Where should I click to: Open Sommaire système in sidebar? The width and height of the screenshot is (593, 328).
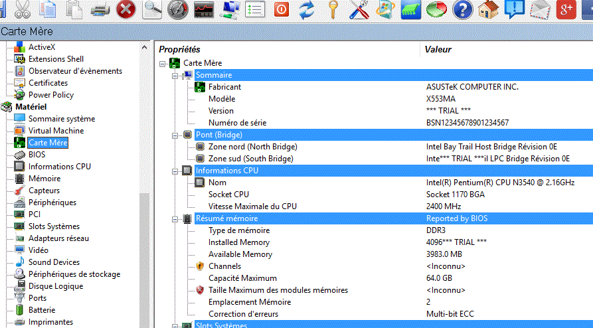click(62, 119)
